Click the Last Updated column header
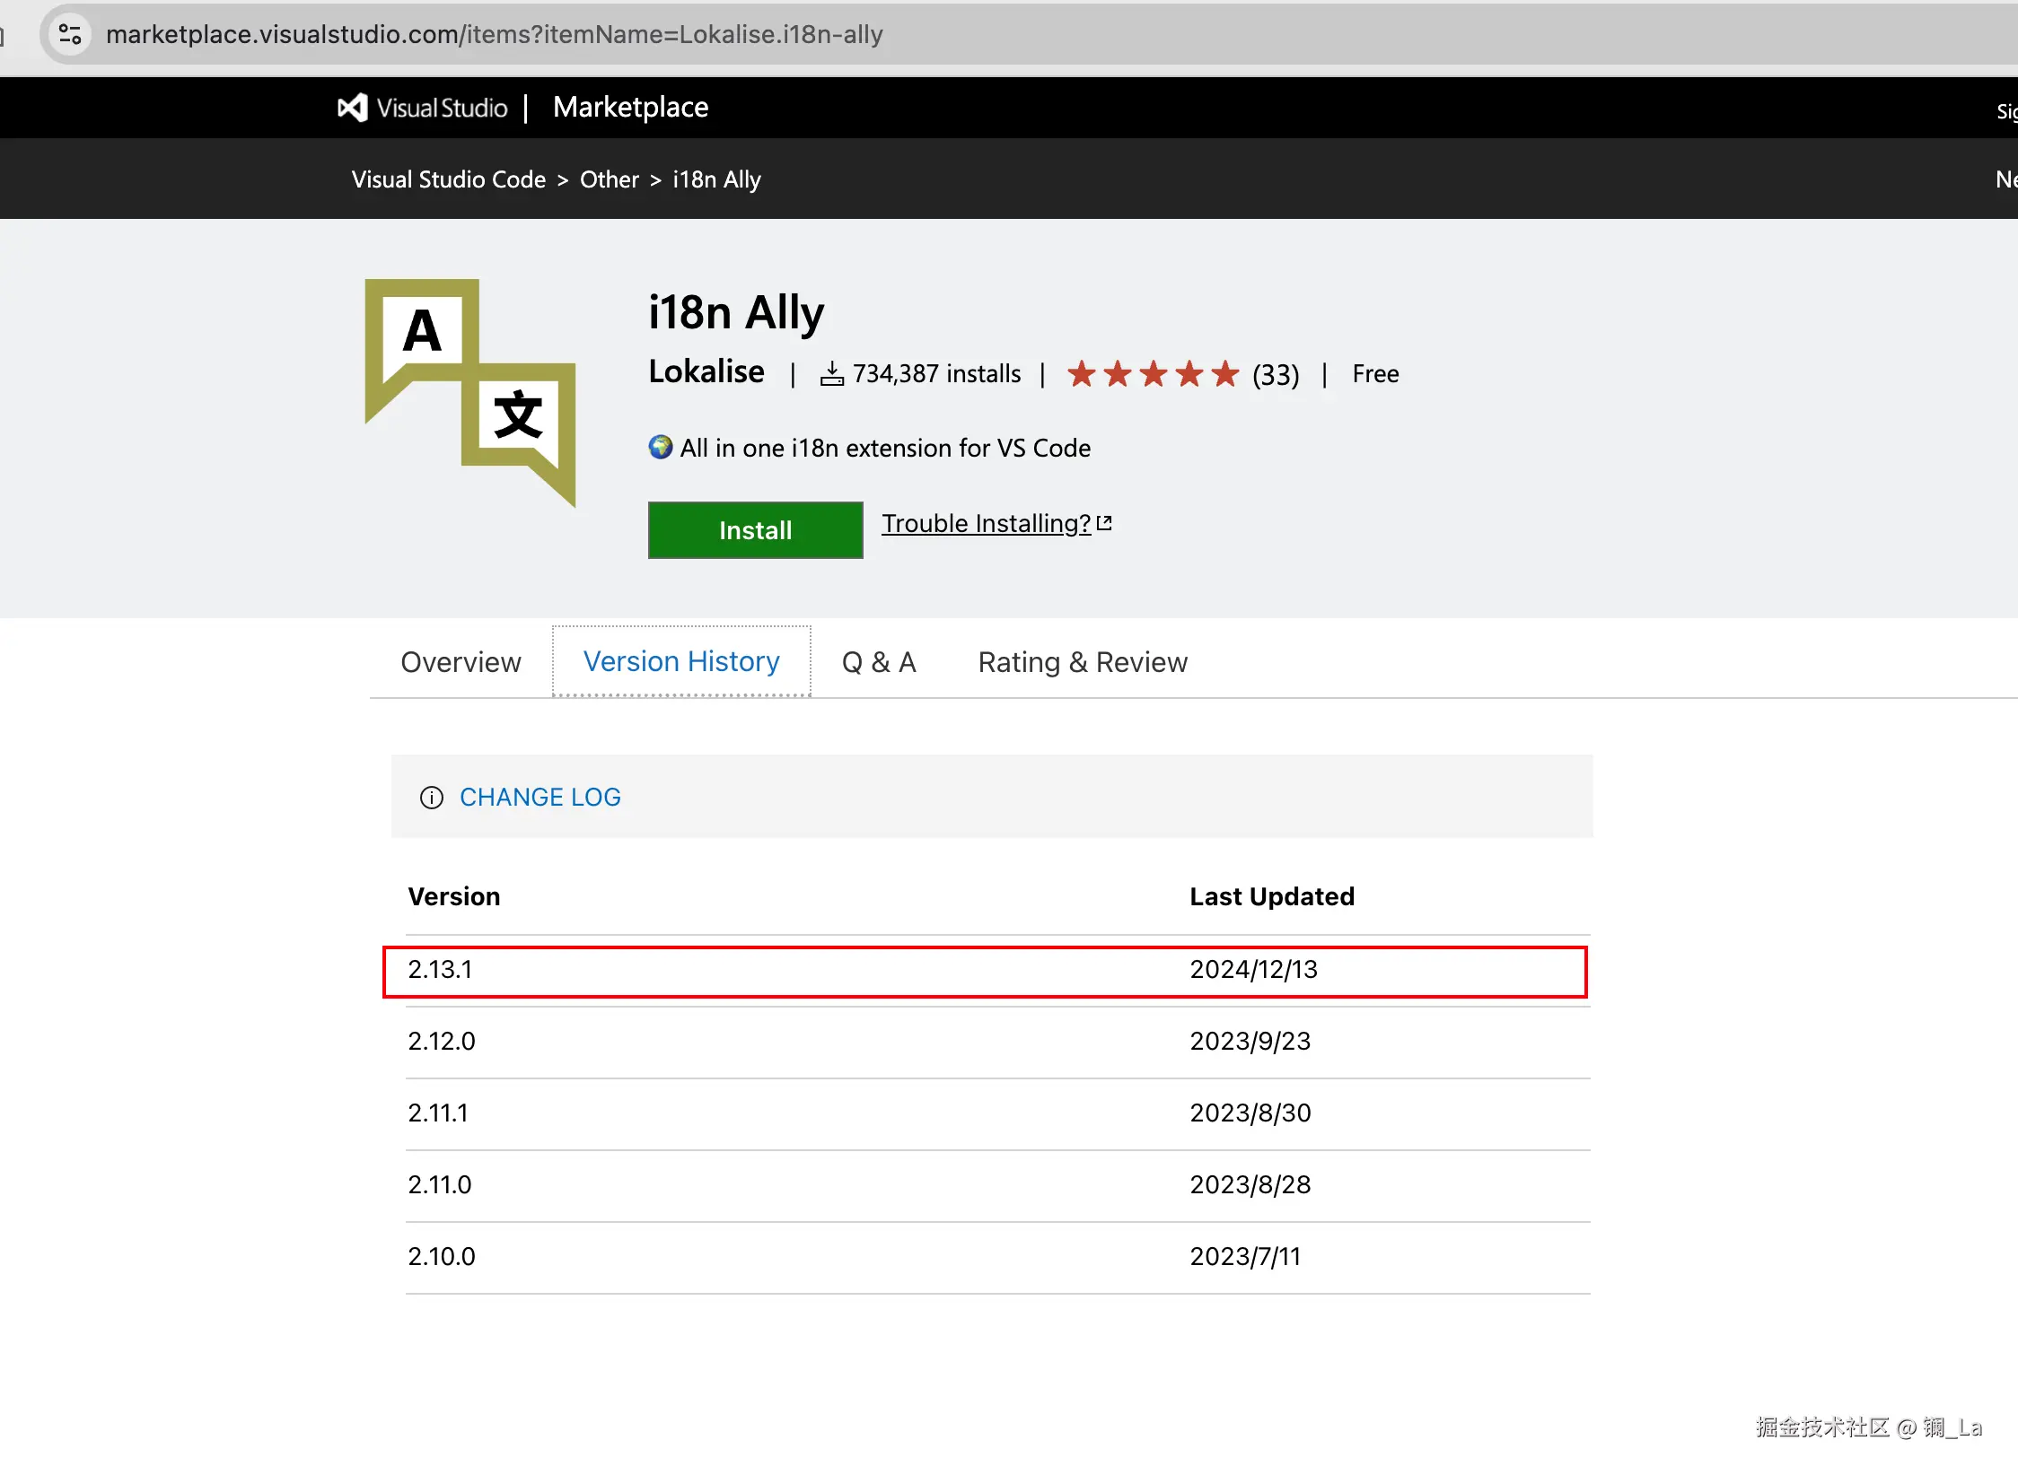This screenshot has height=1475, width=2018. click(x=1272, y=896)
